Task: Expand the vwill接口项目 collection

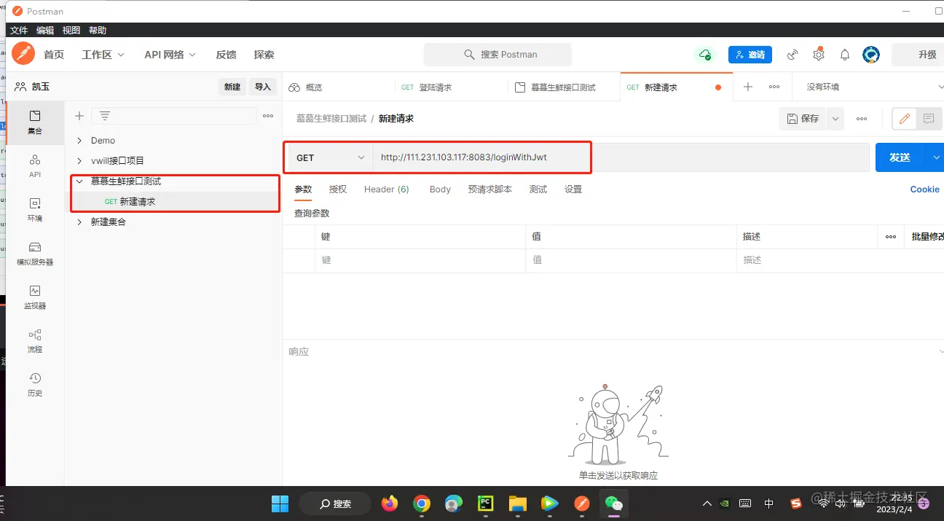Action: (x=79, y=161)
